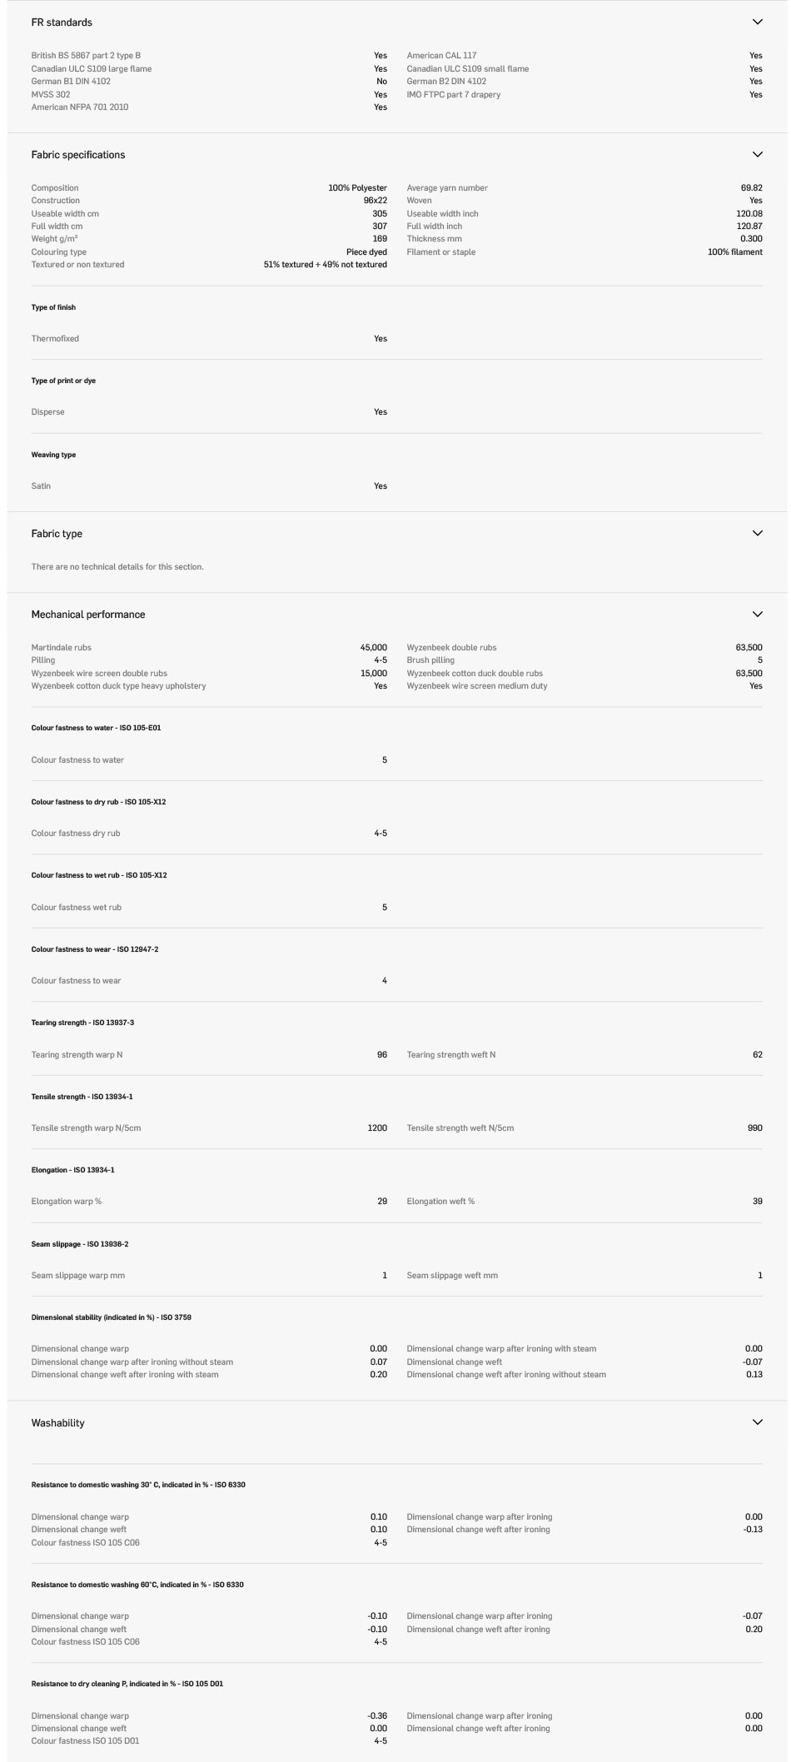Select the Type of finish subheading

pyautogui.click(x=53, y=308)
